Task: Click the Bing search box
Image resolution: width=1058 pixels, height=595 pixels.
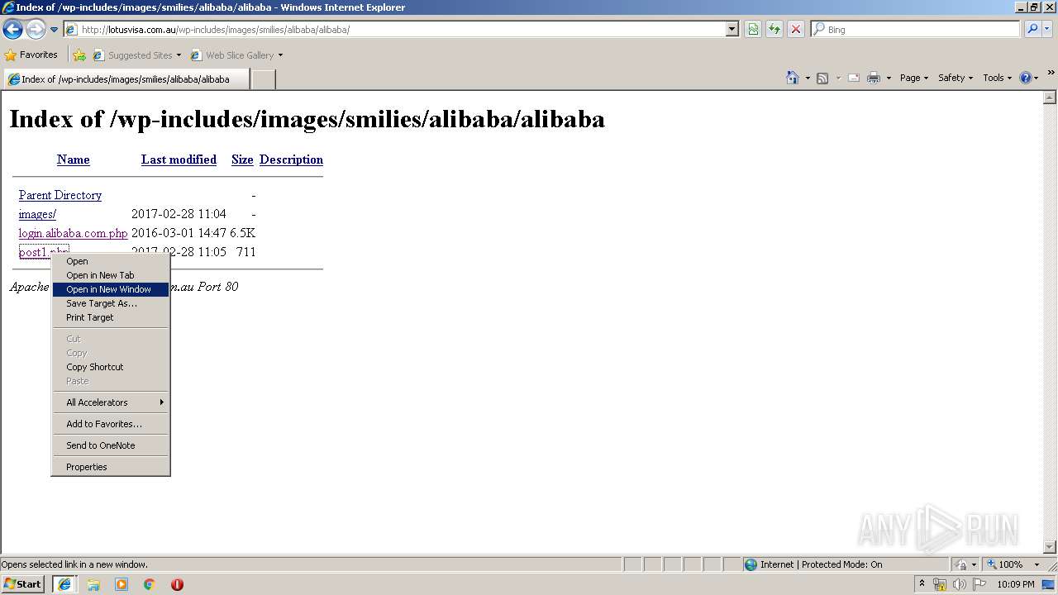Action: pyautogui.click(x=915, y=30)
